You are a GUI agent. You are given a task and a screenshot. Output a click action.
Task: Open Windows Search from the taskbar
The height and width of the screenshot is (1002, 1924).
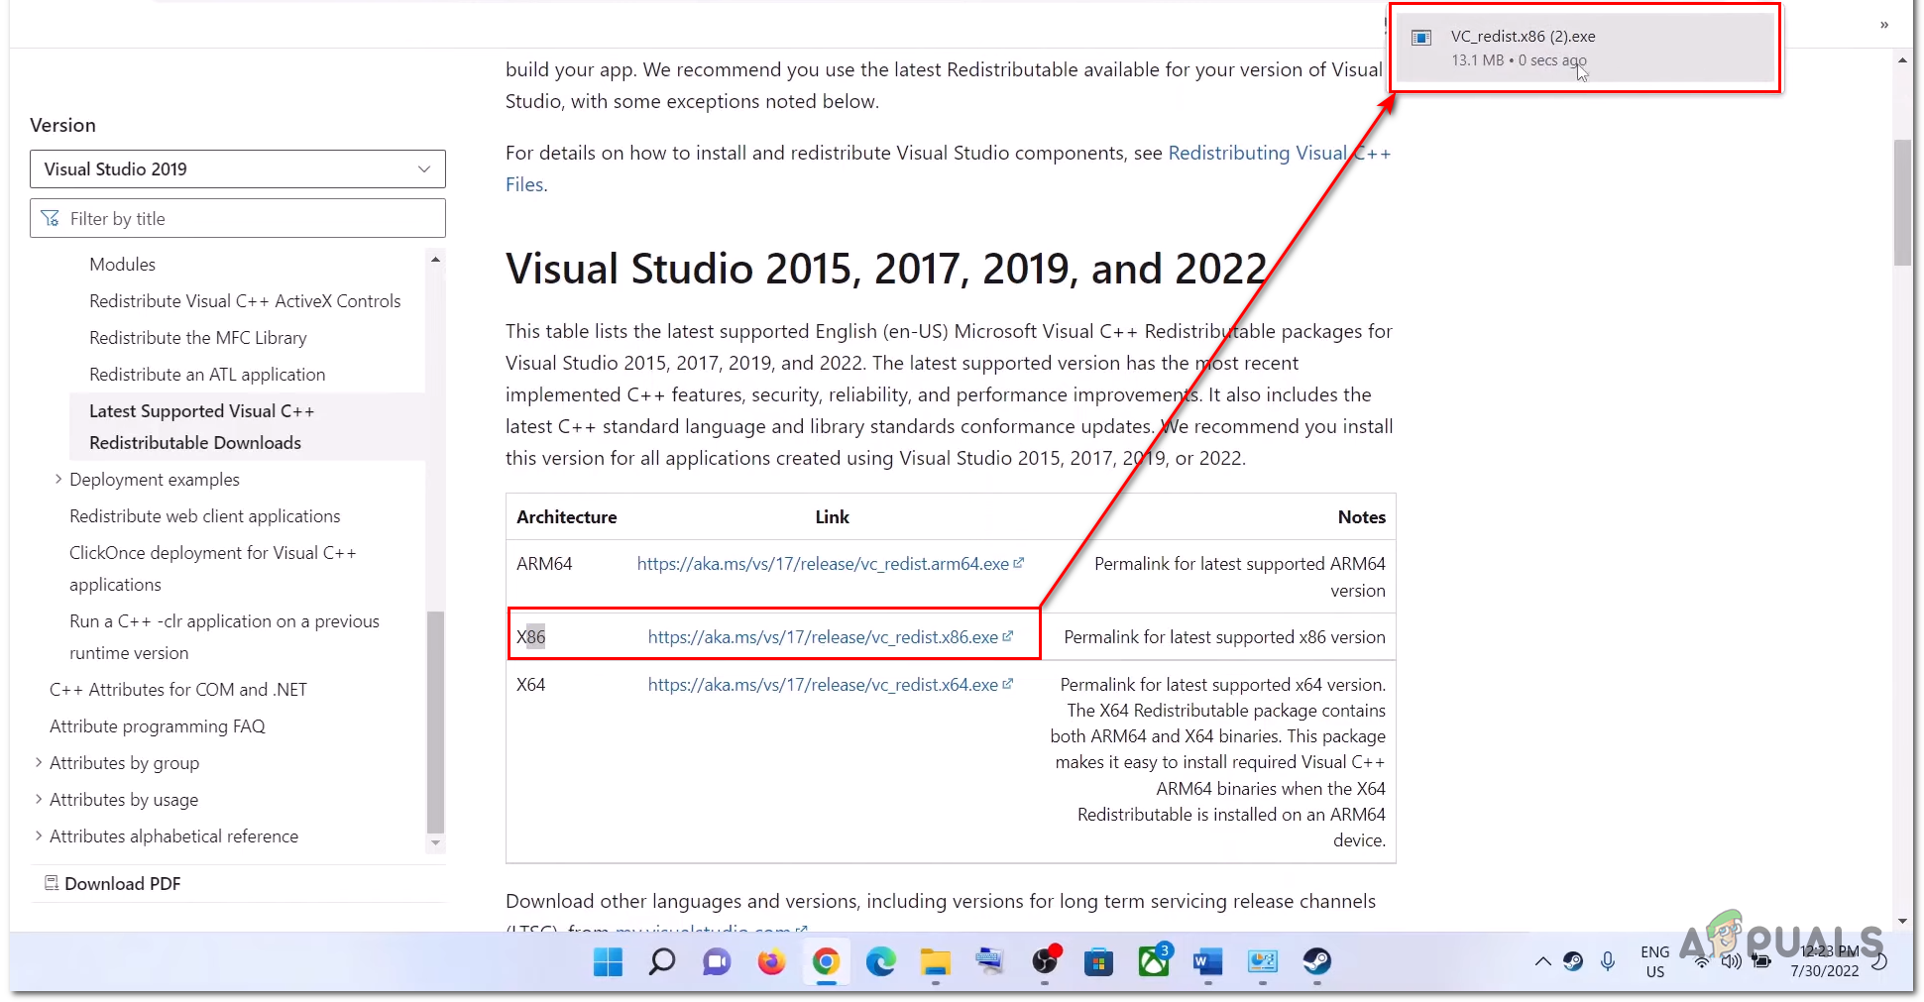pyautogui.click(x=662, y=961)
